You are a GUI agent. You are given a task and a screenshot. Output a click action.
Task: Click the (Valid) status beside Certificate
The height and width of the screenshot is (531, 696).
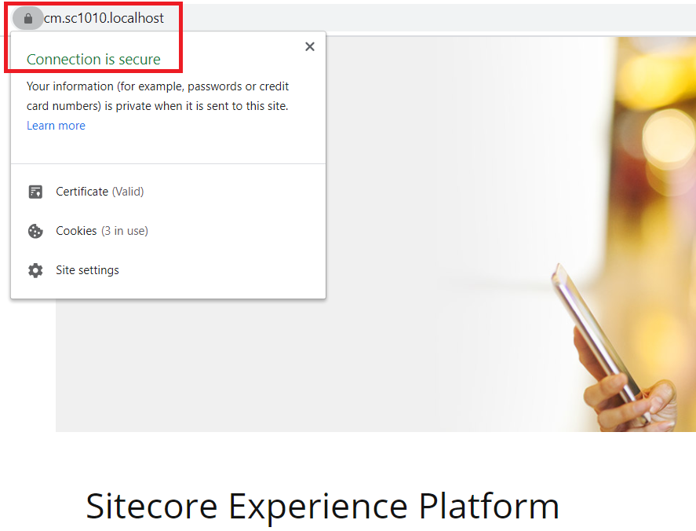pyautogui.click(x=128, y=192)
